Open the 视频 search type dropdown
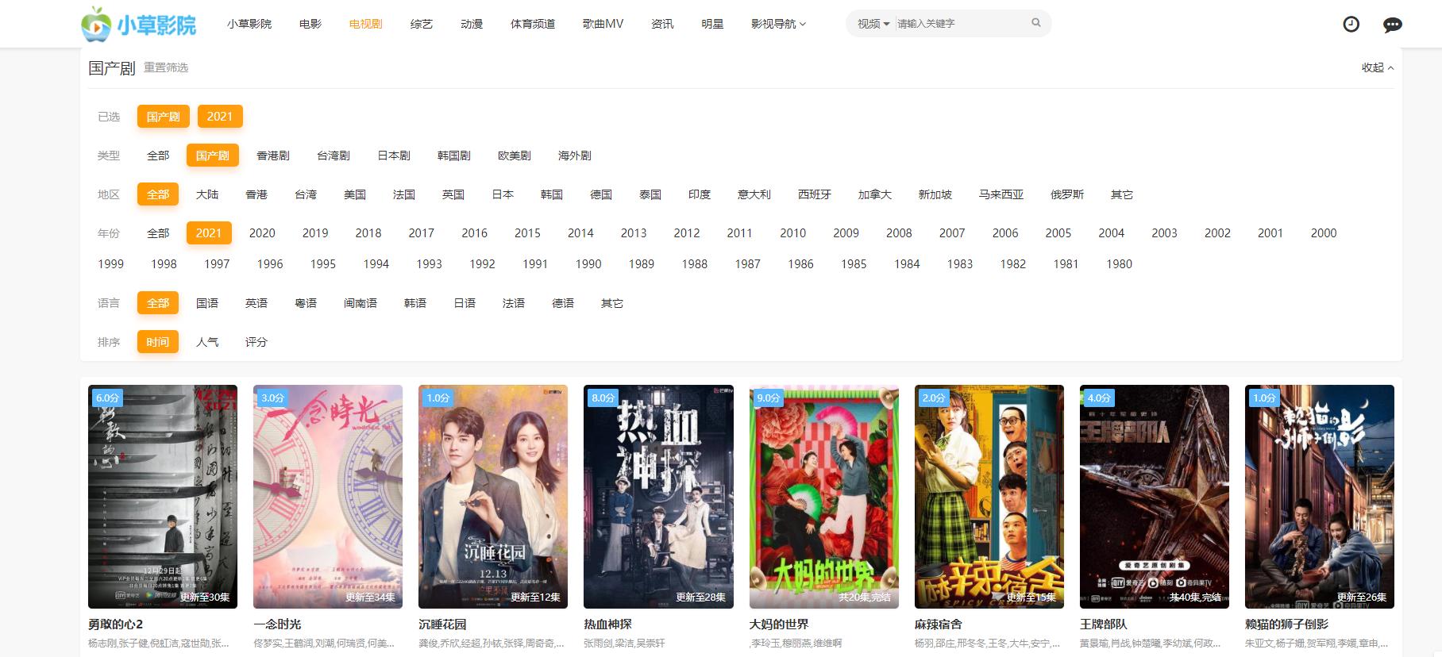This screenshot has width=1442, height=657. (873, 24)
